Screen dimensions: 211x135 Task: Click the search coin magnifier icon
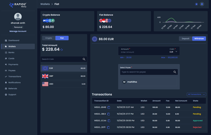tap(84, 59)
